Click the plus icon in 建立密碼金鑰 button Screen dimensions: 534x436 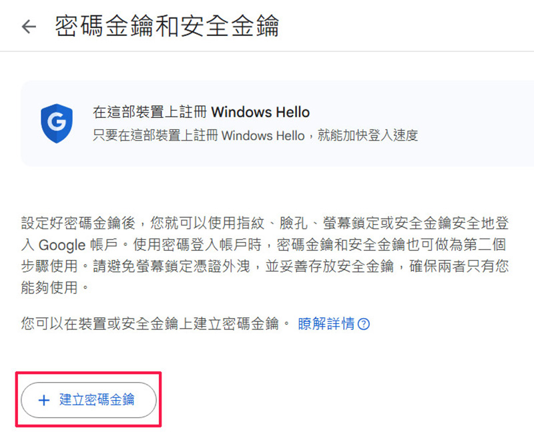[x=44, y=400]
